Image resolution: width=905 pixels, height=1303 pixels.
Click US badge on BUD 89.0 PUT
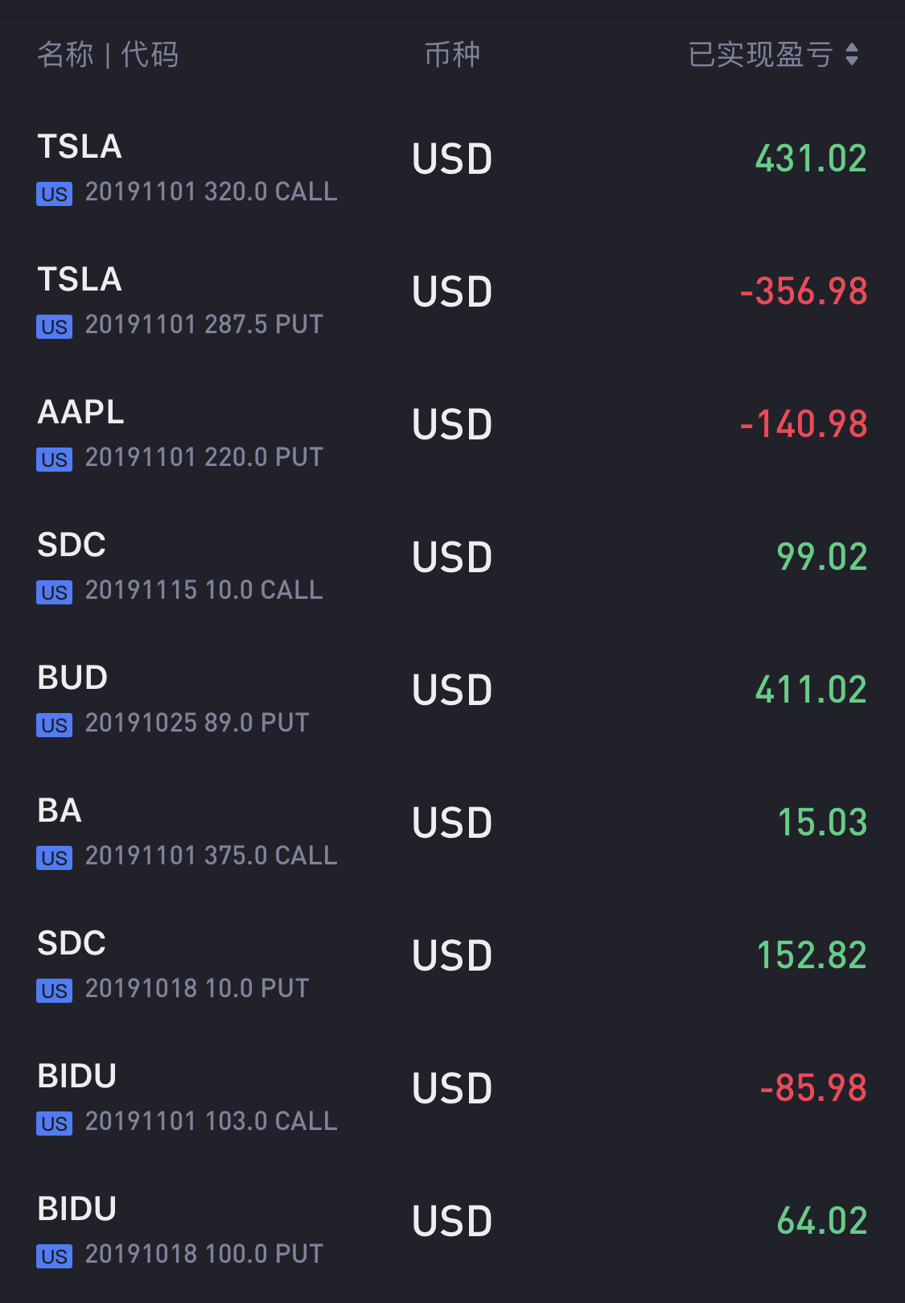click(54, 725)
